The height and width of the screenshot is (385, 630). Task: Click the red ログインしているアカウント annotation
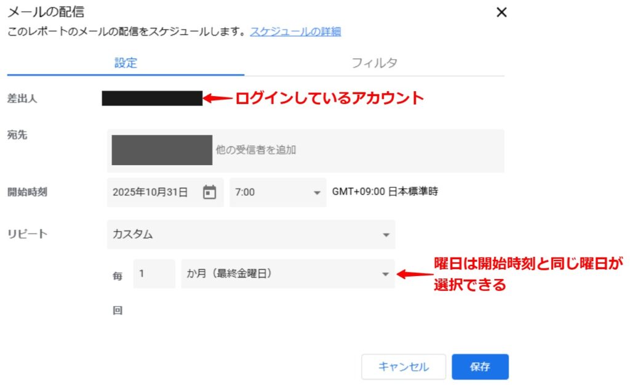(x=330, y=99)
